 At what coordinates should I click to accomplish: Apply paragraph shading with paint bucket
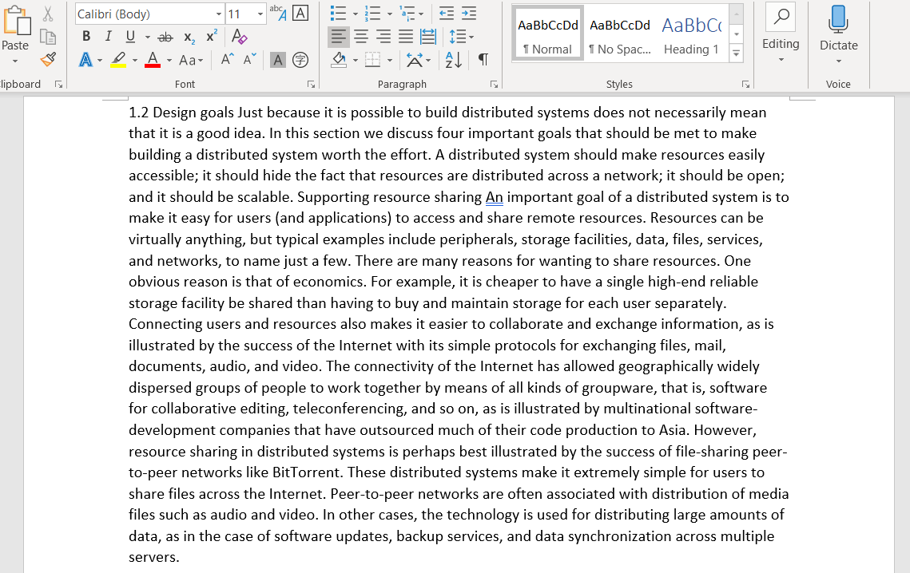339,60
